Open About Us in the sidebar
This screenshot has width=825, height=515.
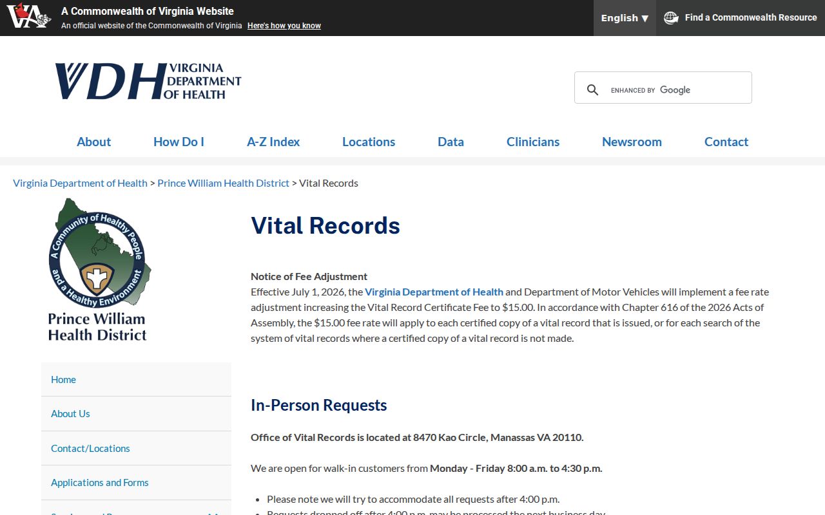136,413
